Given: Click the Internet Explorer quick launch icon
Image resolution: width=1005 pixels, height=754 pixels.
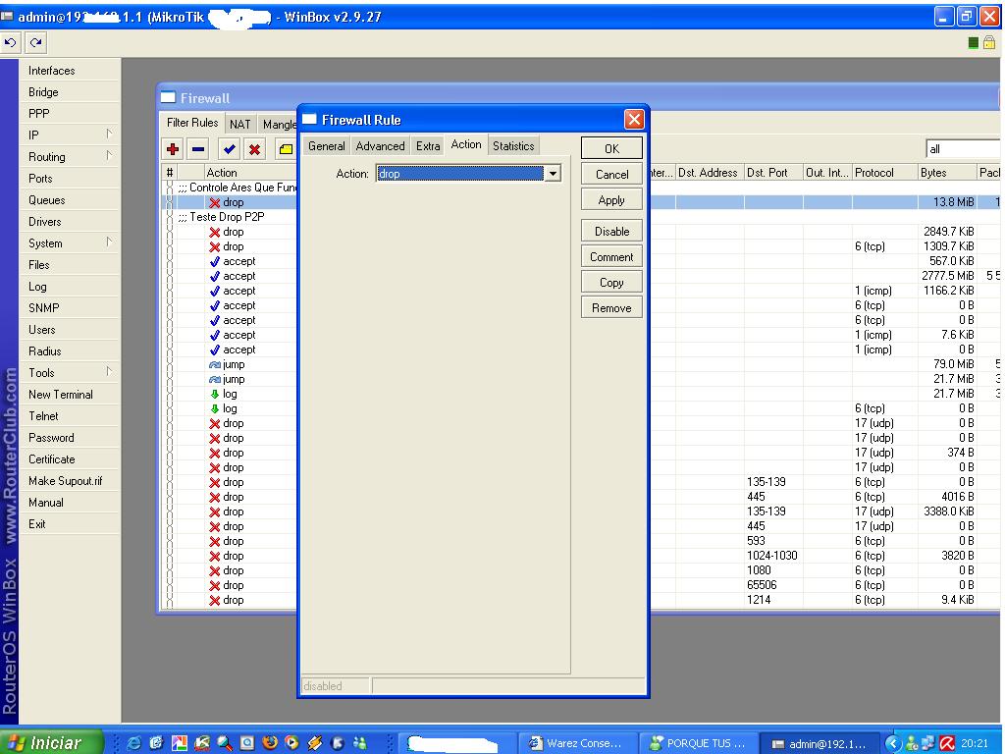Looking at the screenshot, I should pos(133,742).
